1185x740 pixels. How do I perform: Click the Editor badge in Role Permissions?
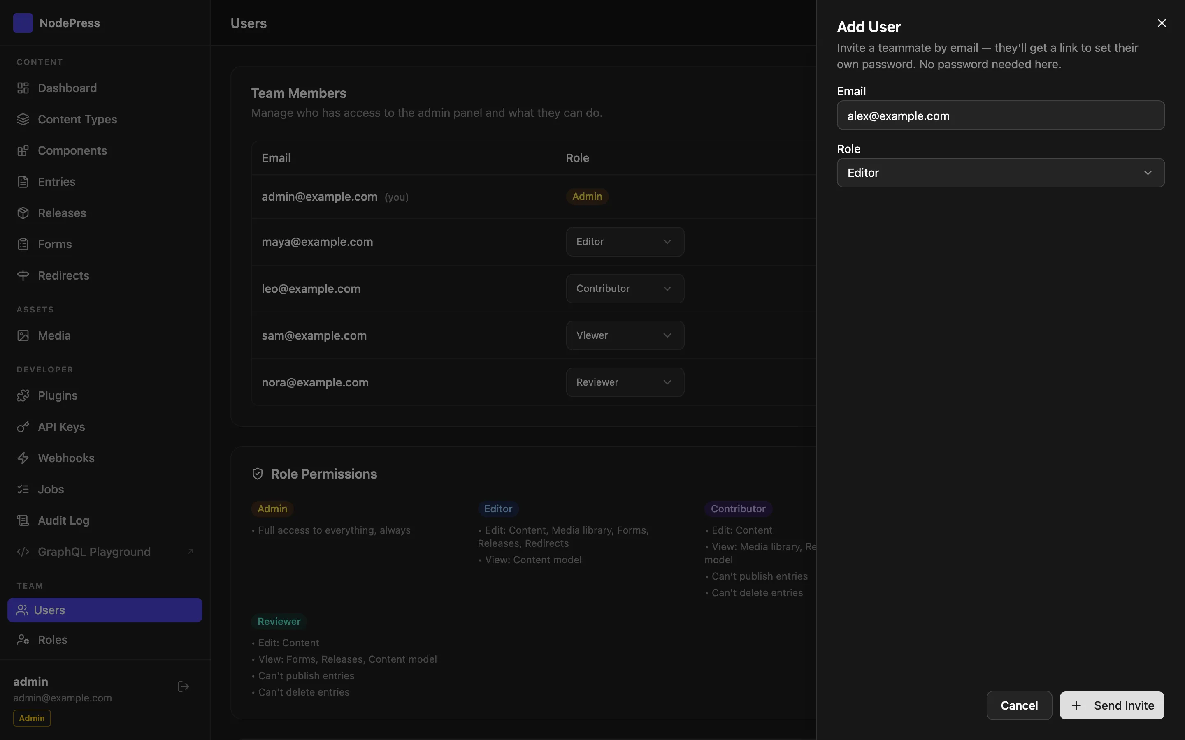(x=498, y=509)
